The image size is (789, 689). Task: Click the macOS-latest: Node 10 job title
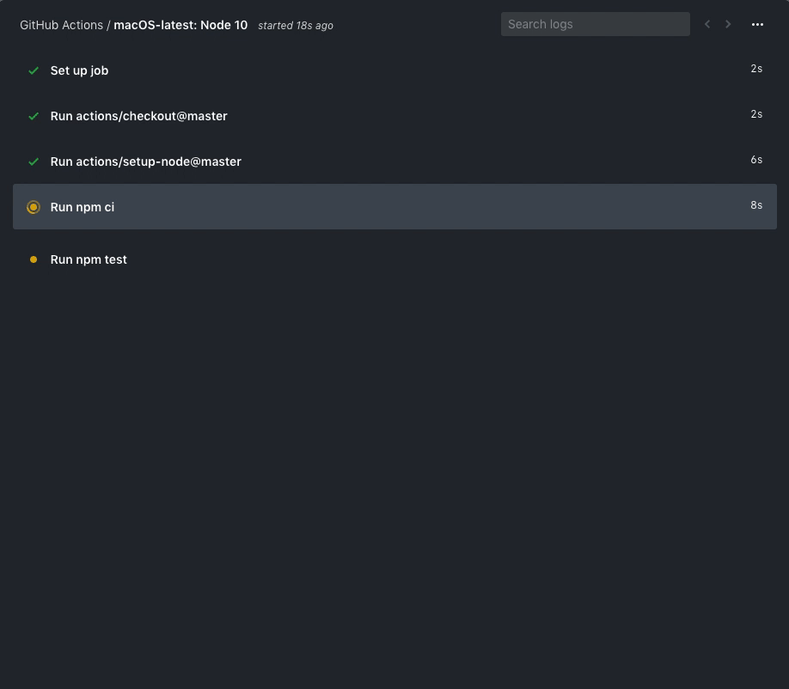(180, 25)
